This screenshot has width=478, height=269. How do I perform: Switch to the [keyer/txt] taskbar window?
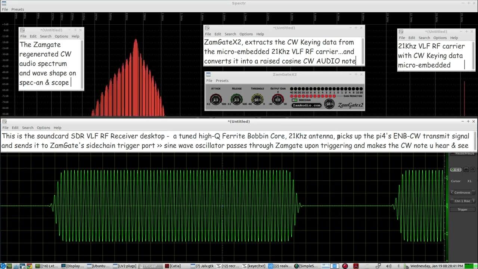[254, 266]
